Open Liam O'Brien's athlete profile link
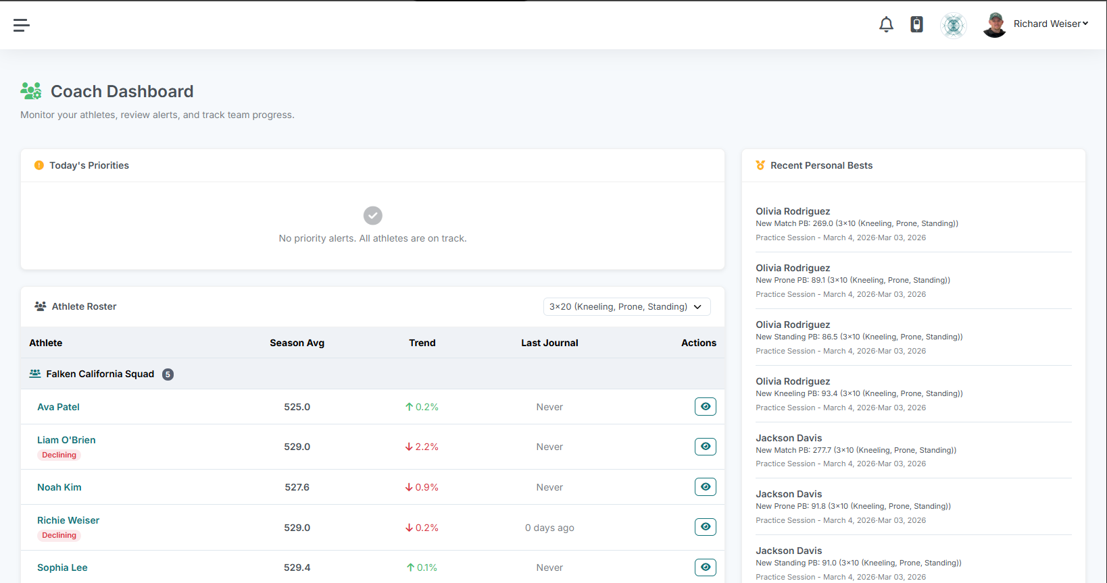Image resolution: width=1107 pixels, height=583 pixels. (66, 440)
